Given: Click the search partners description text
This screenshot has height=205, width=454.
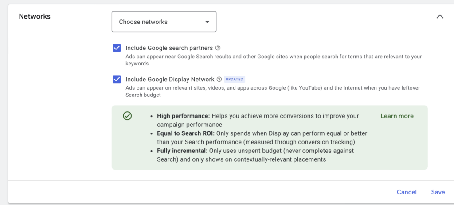Looking at the screenshot, I should click(x=274, y=60).
